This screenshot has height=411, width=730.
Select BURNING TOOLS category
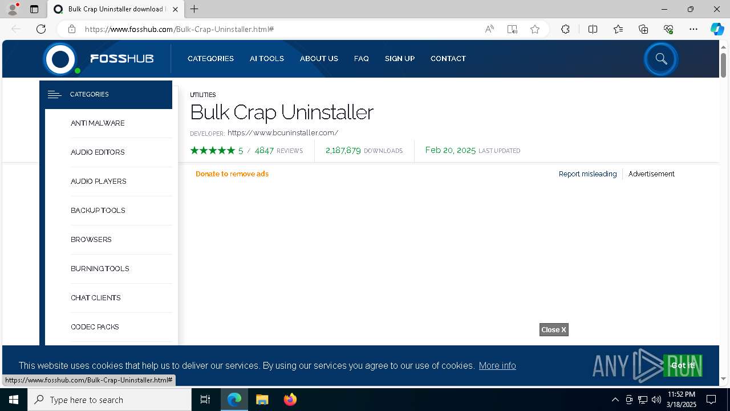(100, 269)
